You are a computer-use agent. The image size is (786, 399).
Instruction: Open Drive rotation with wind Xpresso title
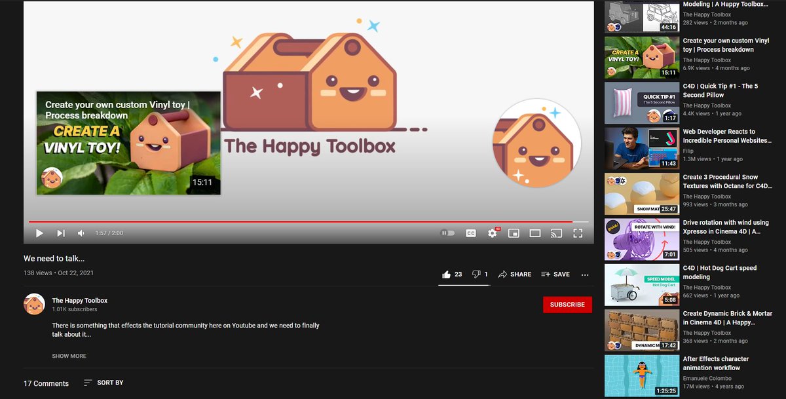(726, 227)
